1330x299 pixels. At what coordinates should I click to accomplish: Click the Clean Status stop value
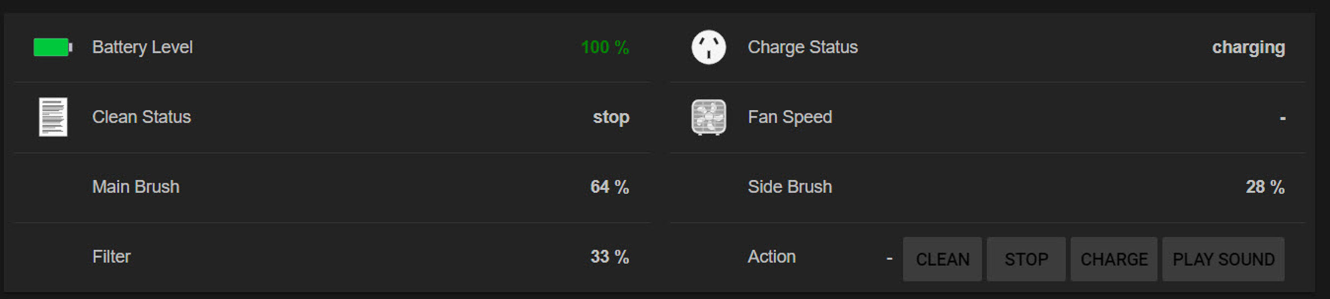[x=611, y=117]
